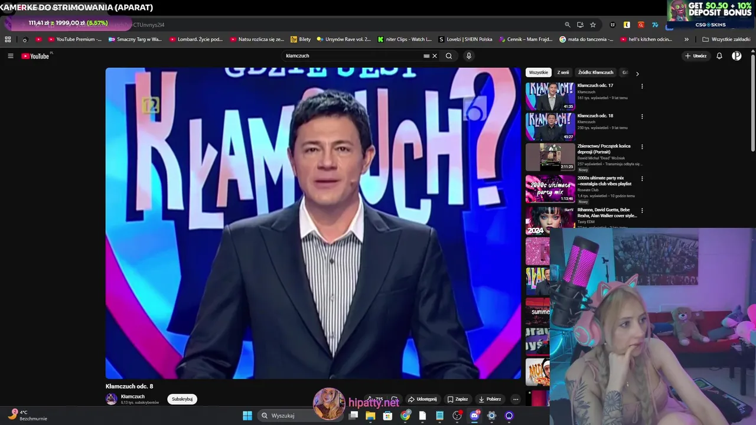Click the Wyszukaj taskbar search box
The width and height of the screenshot is (756, 425).
point(300,416)
